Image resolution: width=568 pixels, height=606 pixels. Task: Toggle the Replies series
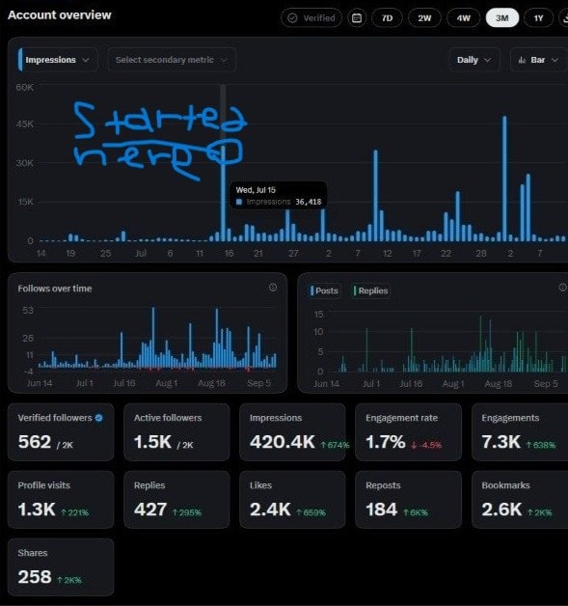point(370,290)
